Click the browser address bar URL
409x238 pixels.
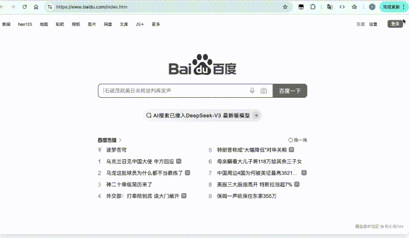point(92,7)
